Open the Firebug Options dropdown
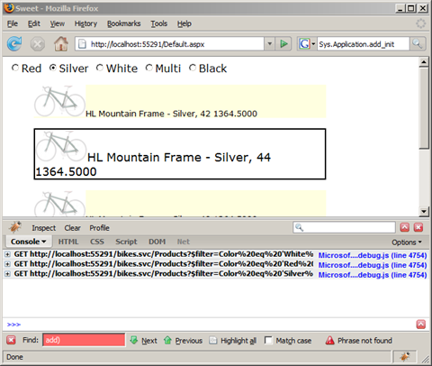Screen dimensions: 432x366 click(x=407, y=242)
